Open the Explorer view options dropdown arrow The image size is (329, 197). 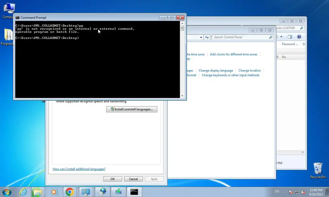281,37
